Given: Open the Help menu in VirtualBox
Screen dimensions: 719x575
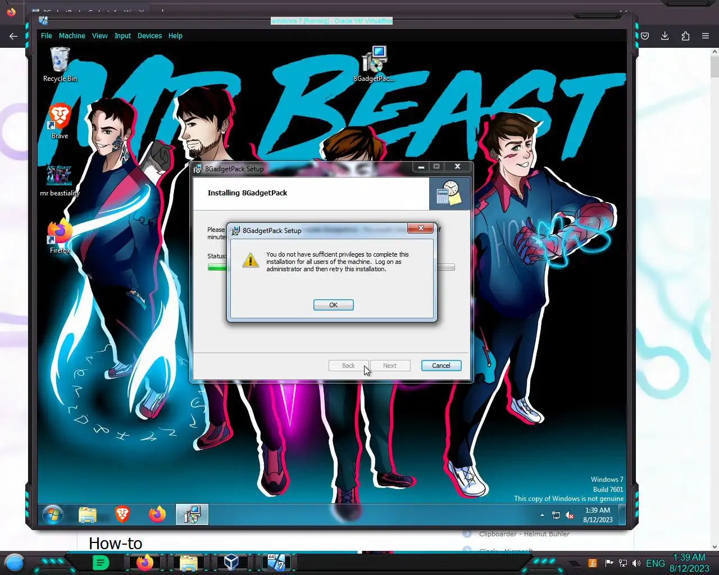Looking at the screenshot, I should (175, 35).
